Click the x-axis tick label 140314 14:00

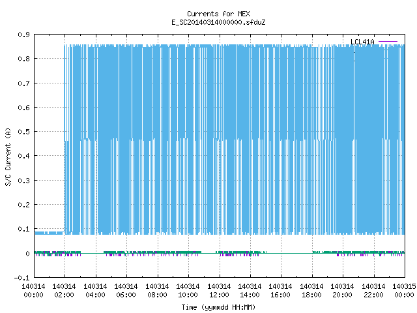250,291
